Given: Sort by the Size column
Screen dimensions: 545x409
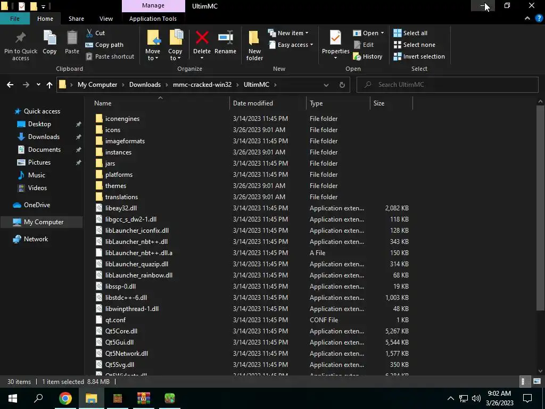Looking at the screenshot, I should 379,103.
